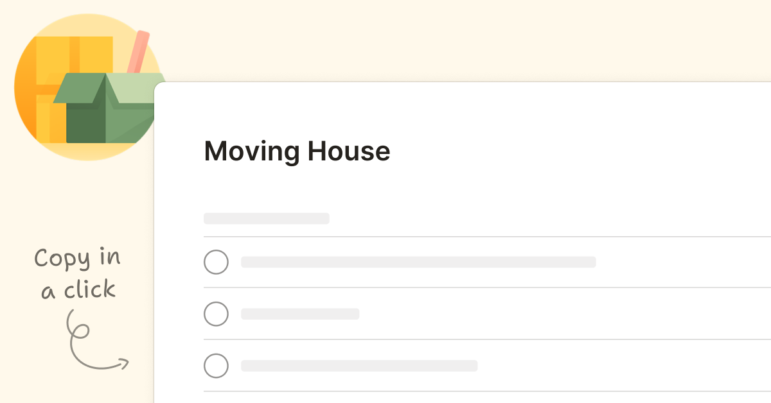The width and height of the screenshot is (771, 403).
Task: Open the first task's long placeholder text
Action: coord(418,262)
